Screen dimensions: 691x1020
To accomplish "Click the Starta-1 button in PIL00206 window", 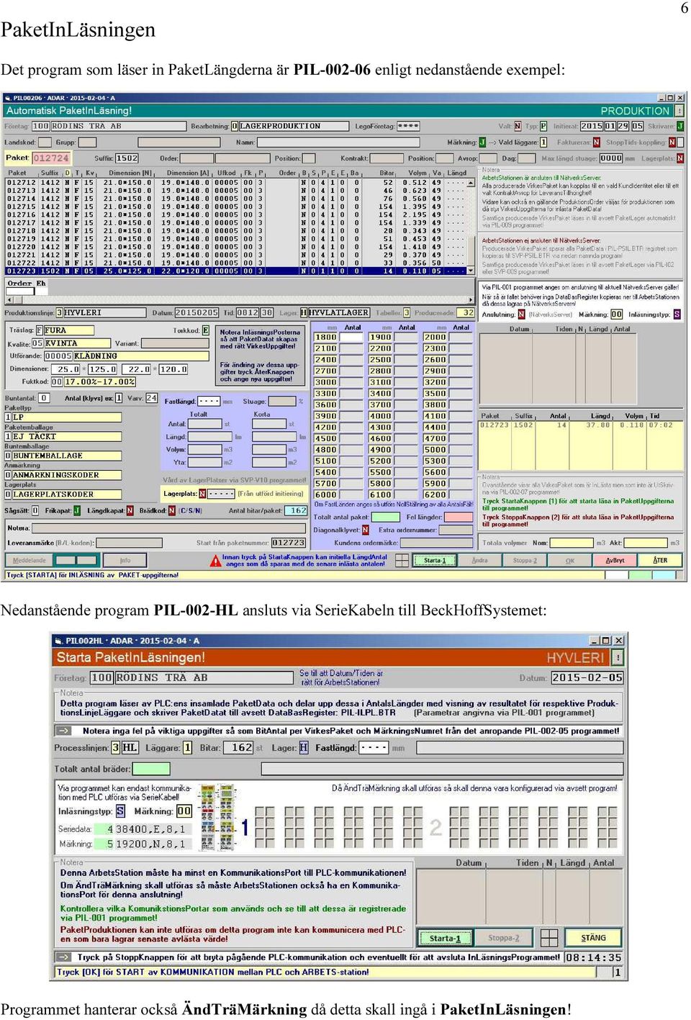I will (435, 560).
